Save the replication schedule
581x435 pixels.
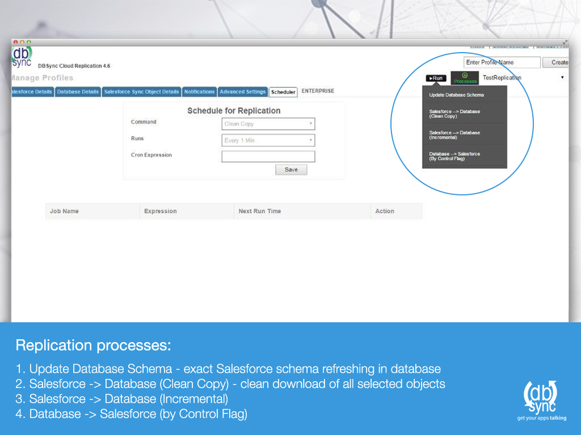[x=291, y=170]
